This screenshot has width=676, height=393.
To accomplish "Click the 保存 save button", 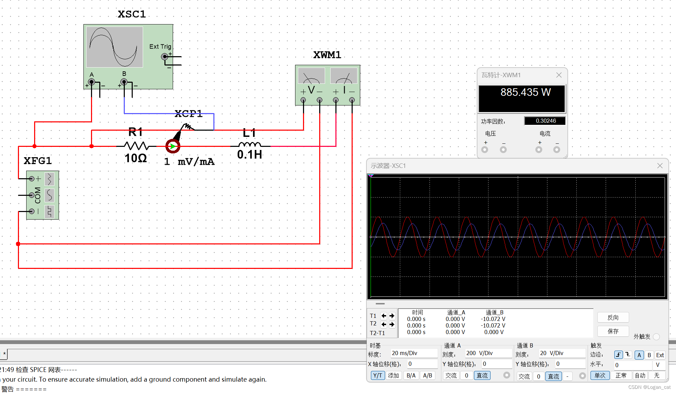I will point(613,331).
